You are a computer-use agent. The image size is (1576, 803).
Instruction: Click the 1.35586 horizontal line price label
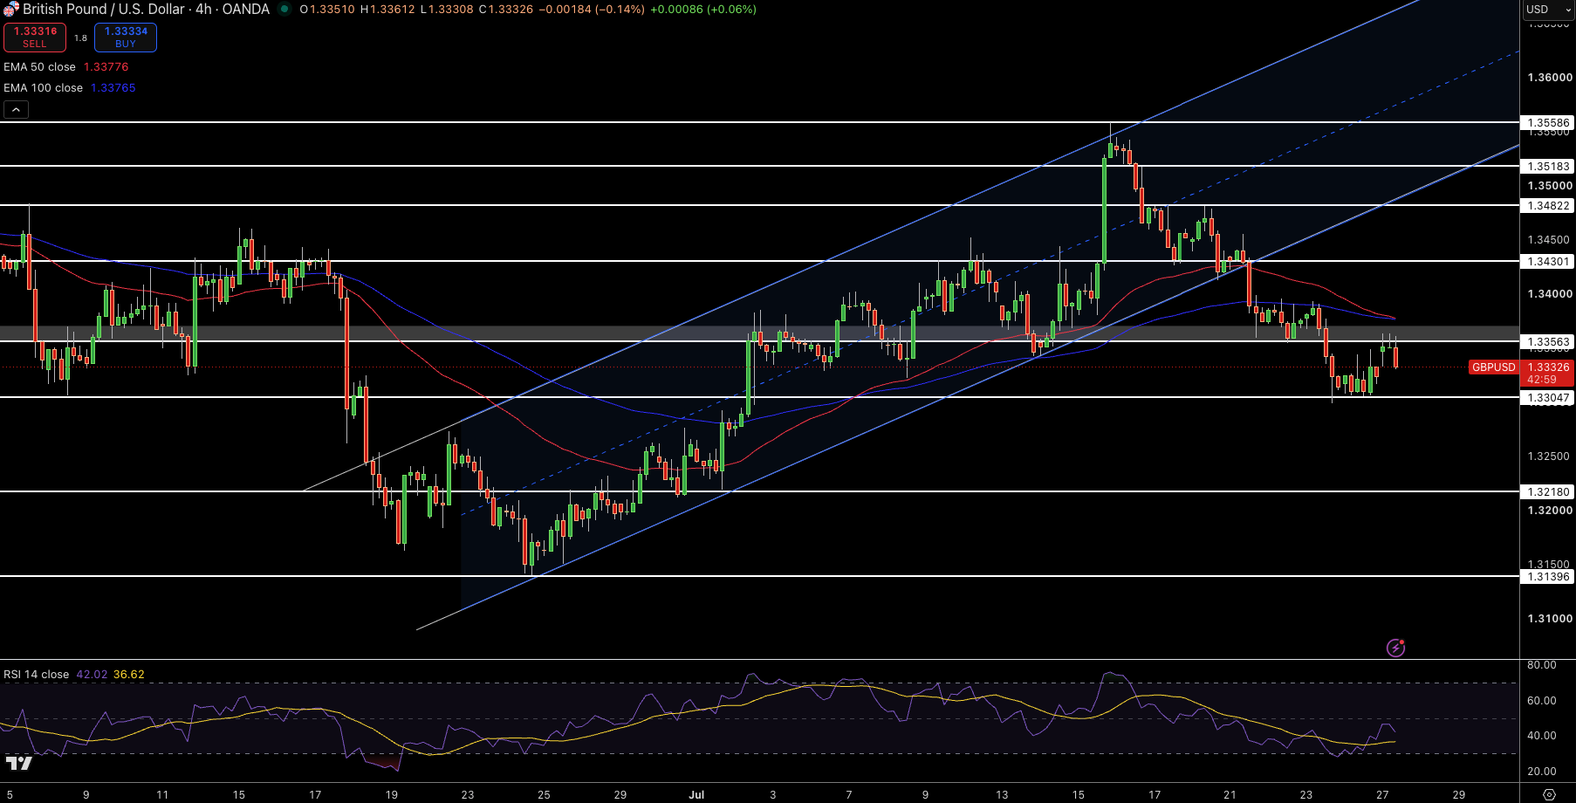tap(1548, 123)
